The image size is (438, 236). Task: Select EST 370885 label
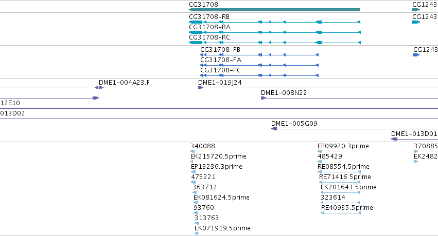pos(426,146)
